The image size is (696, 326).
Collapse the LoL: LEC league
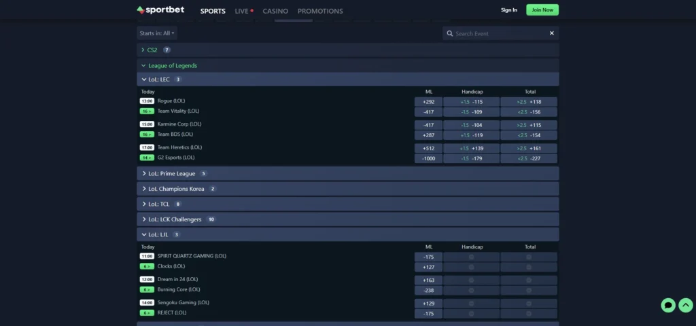(x=347, y=79)
